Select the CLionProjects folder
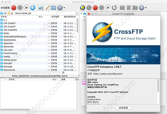The image size is (167, 114). coord(38,53)
